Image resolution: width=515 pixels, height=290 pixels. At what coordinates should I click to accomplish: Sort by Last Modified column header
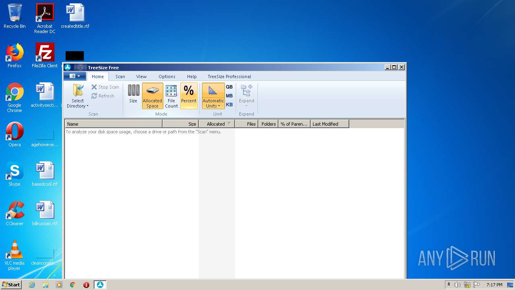point(330,124)
